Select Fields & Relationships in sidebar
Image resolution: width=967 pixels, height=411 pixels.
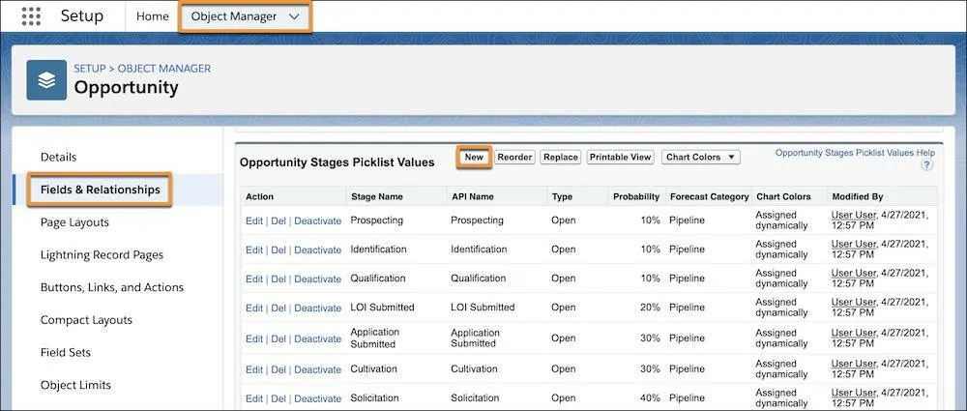pos(100,190)
